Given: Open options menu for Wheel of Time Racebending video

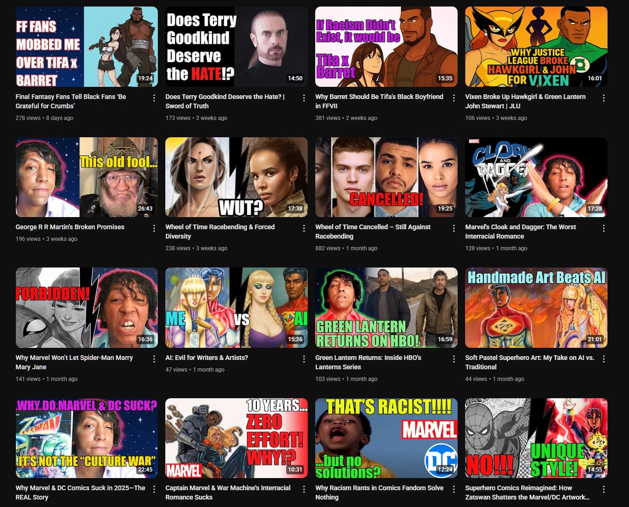Looking at the screenshot, I should point(304,228).
